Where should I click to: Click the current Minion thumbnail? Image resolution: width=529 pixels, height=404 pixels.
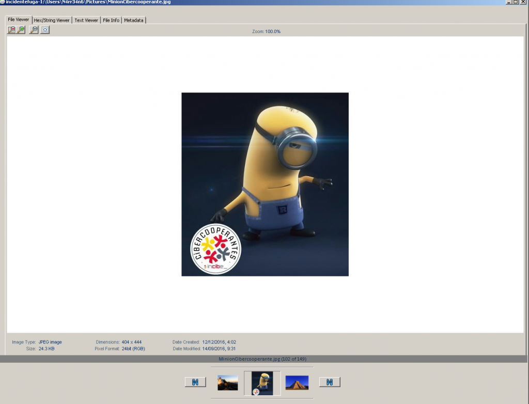(262, 383)
